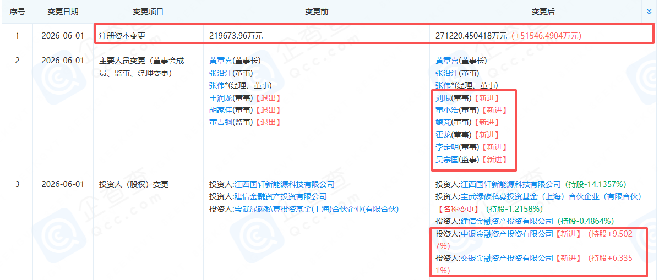Open 江西国轩新能源科技有限公司 link in 变更后 column
Screen dimensions: 659x280
pyautogui.click(x=511, y=184)
